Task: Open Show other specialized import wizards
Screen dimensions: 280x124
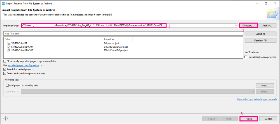Action: (x=257, y=99)
